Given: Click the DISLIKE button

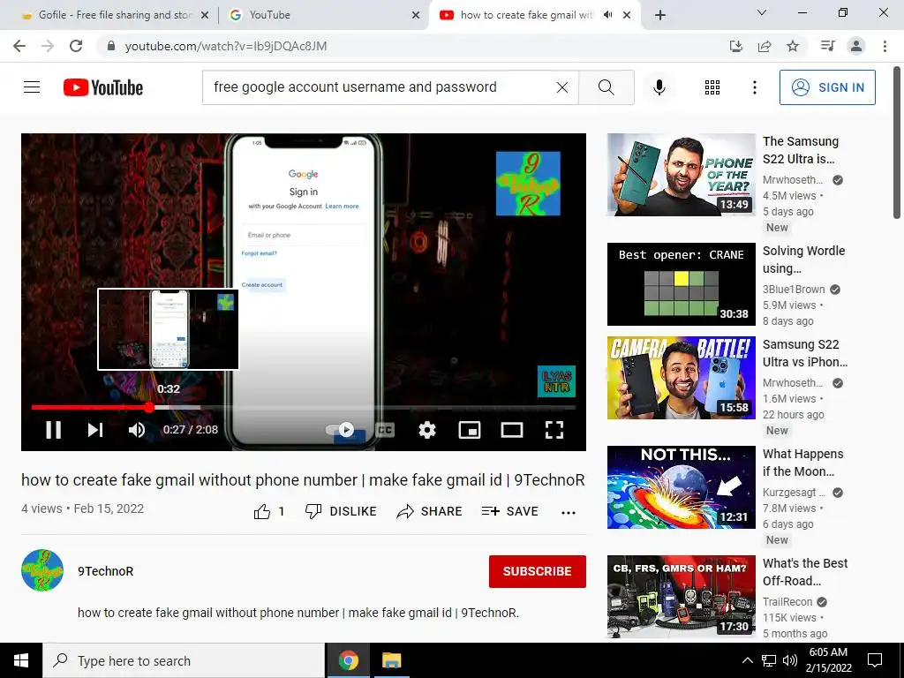Looking at the screenshot, I should pyautogui.click(x=341, y=511).
